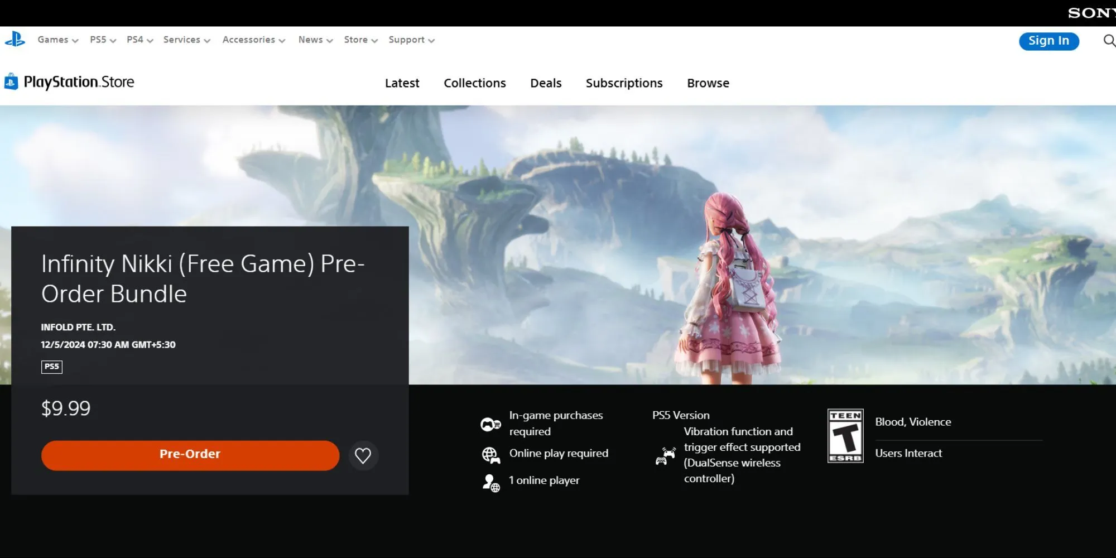Expand the Accessories dropdown menu
Screen dimensions: 1116x558
coord(254,40)
